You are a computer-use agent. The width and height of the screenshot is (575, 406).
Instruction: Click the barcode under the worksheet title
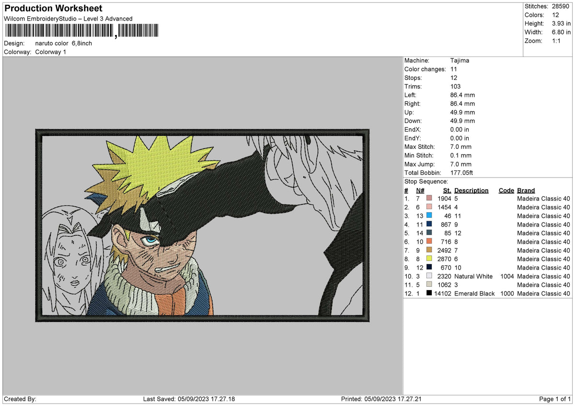click(x=82, y=31)
